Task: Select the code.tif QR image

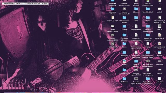Action: [x=160, y=26]
